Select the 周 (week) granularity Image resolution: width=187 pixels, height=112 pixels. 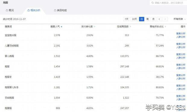(147, 19)
